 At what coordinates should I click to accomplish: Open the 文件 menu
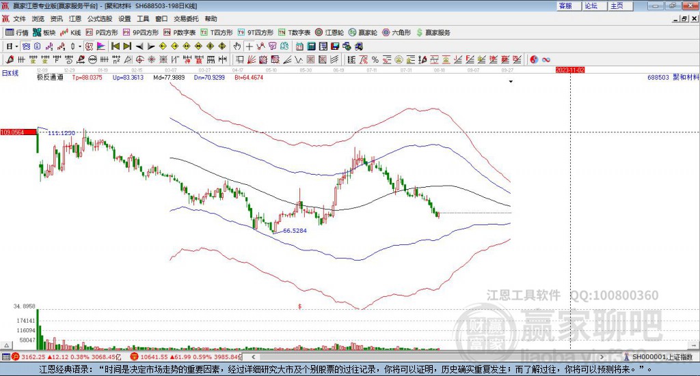(x=19, y=18)
